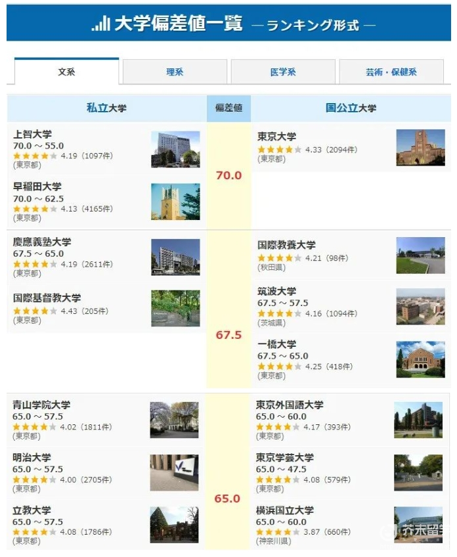Click the 明治大学 photo thumbnail

click(x=175, y=472)
